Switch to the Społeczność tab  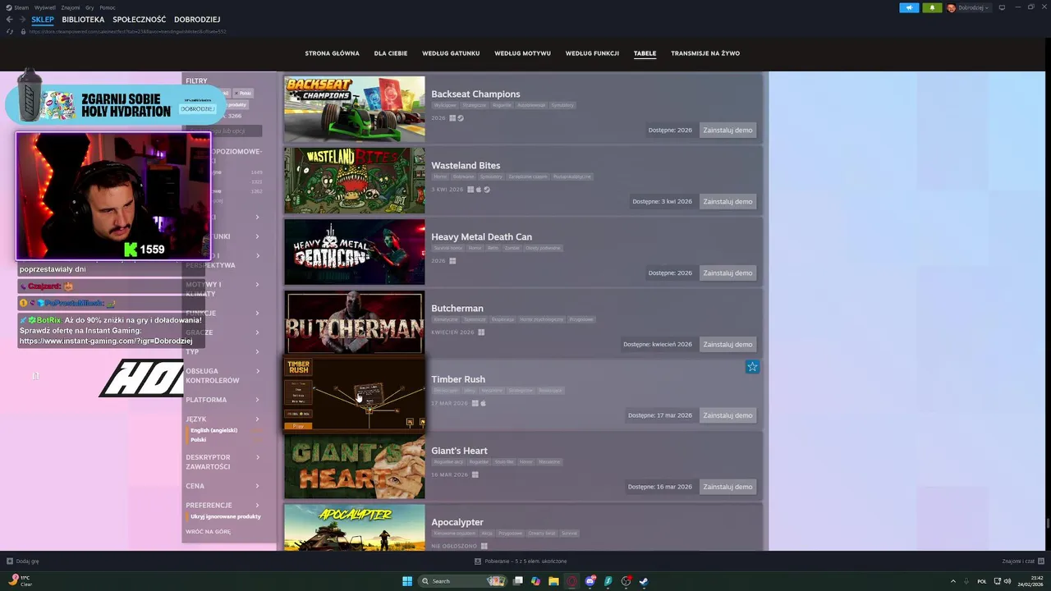[140, 20]
